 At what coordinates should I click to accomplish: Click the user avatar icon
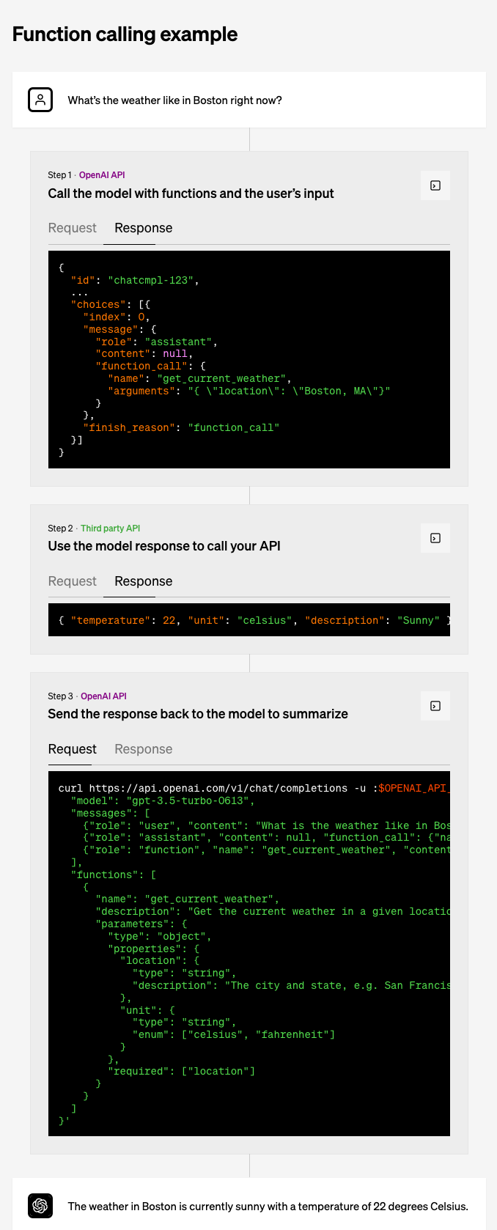(x=40, y=100)
